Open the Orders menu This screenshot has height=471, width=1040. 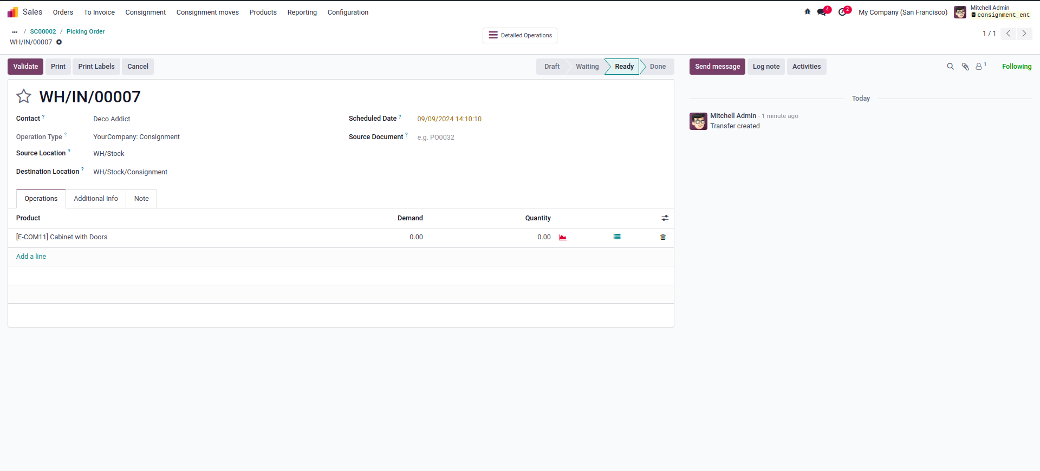pos(63,12)
